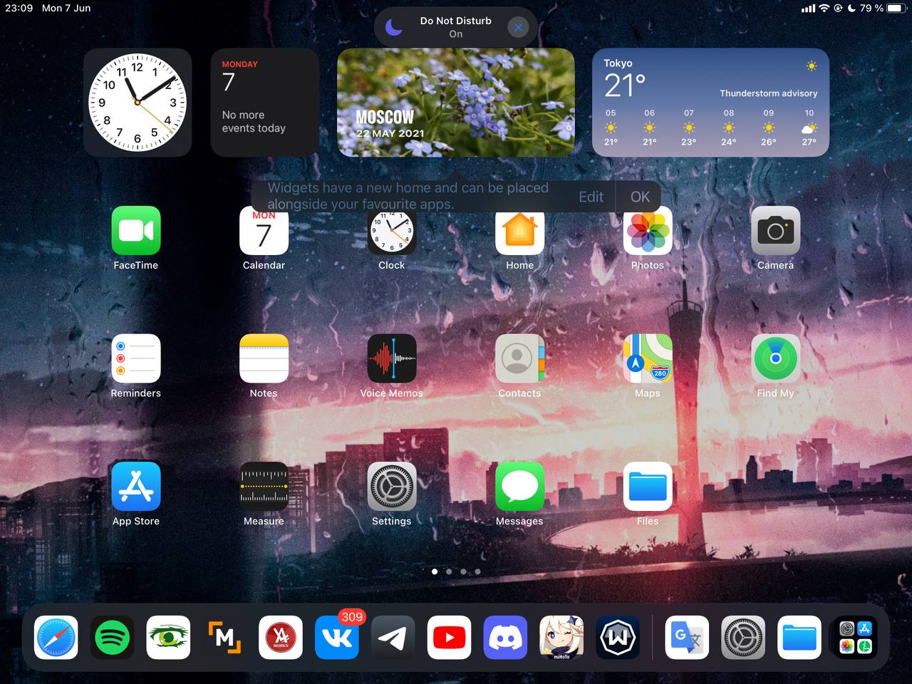912x684 pixels.
Task: Open the green eye app in the dock
Action: tap(168, 638)
